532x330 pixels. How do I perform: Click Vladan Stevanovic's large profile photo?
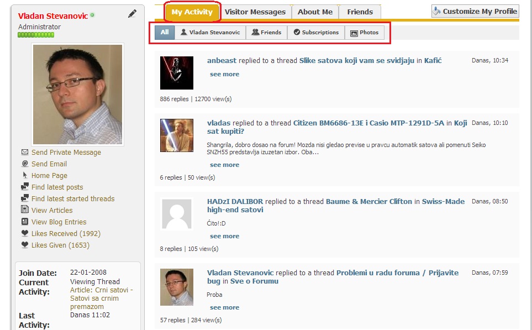tap(77, 94)
